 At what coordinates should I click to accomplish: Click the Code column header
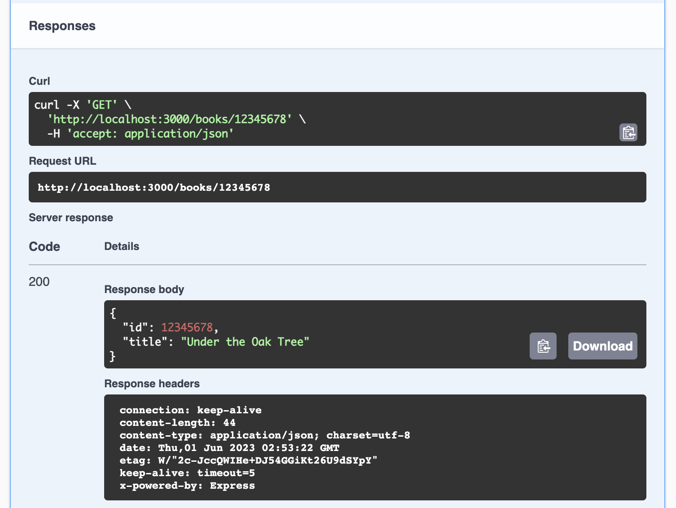pyautogui.click(x=44, y=246)
